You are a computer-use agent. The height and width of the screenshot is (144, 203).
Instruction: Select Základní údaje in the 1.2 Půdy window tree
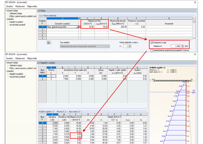point(16,13)
